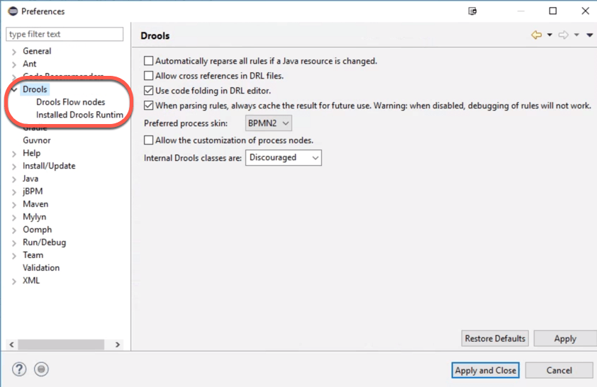
Task: Check allow customization of process nodes
Action: coord(149,140)
